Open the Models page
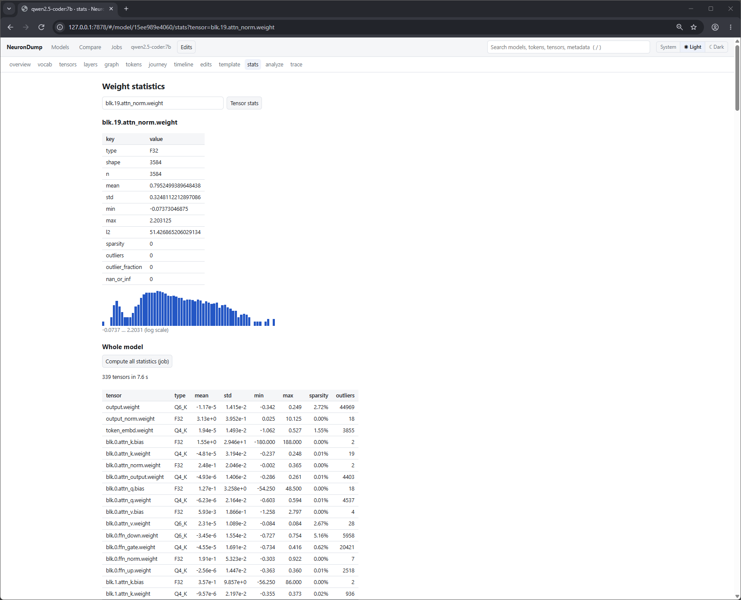Screen dimensions: 741x600 [60, 47]
